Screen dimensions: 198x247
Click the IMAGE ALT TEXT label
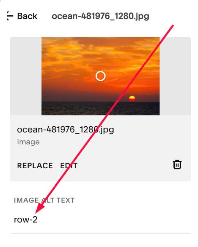pos(44,200)
